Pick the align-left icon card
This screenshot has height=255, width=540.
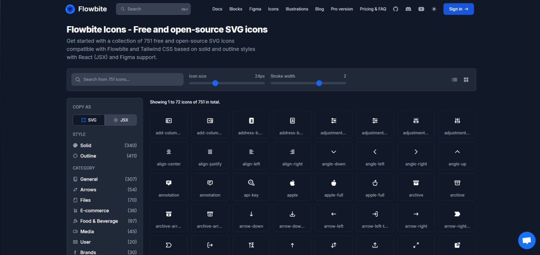251,156
